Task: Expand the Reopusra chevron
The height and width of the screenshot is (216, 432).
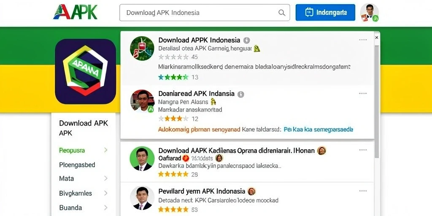Action: 105,150
